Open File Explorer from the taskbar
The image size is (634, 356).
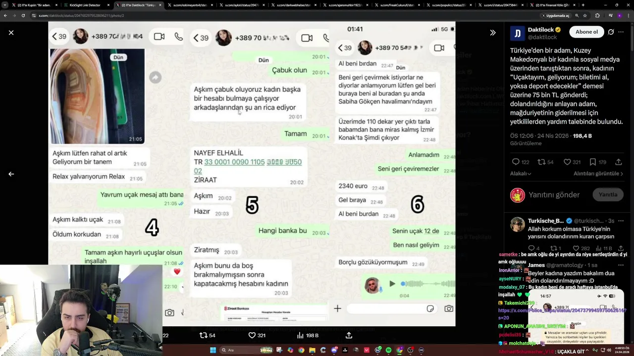(312, 350)
